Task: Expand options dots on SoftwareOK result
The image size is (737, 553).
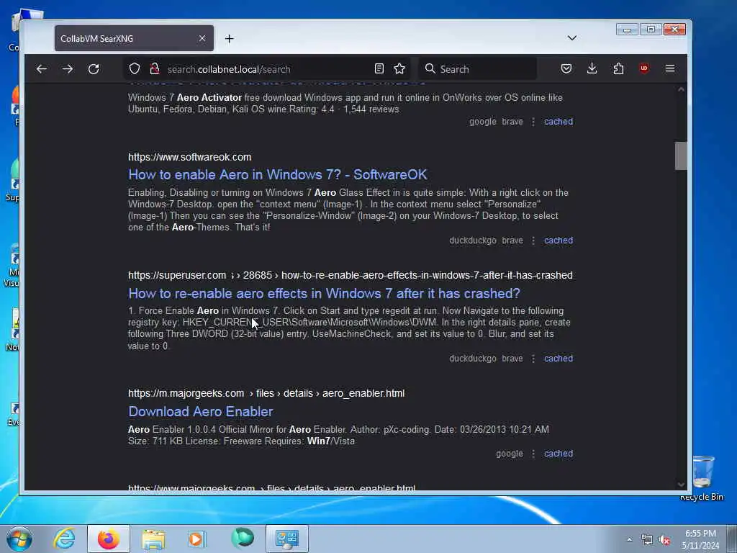Action: 533,240
